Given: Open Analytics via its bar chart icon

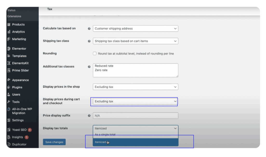Looking at the screenshot, I should click(x=9, y=32).
